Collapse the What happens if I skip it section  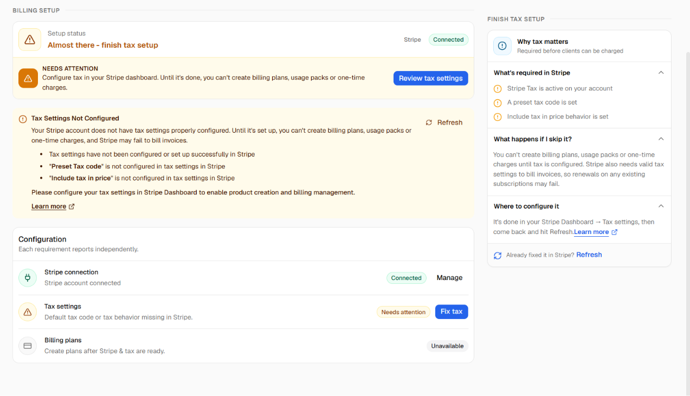tap(661, 139)
